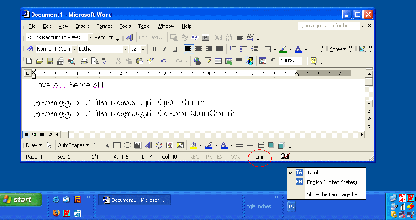The image size is (416, 220).
Task: Open the Draw dropdown menu
Action: point(34,145)
